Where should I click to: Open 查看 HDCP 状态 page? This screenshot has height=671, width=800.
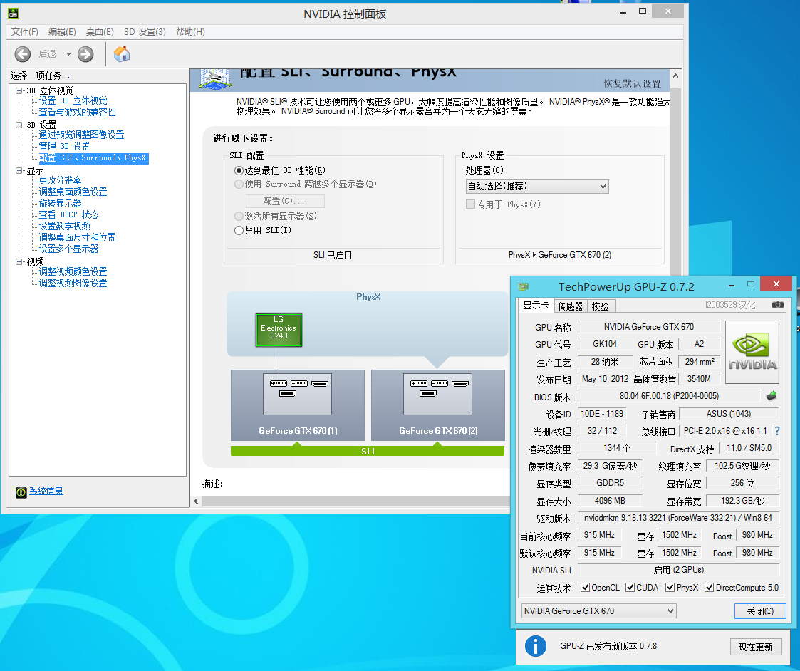pos(69,215)
